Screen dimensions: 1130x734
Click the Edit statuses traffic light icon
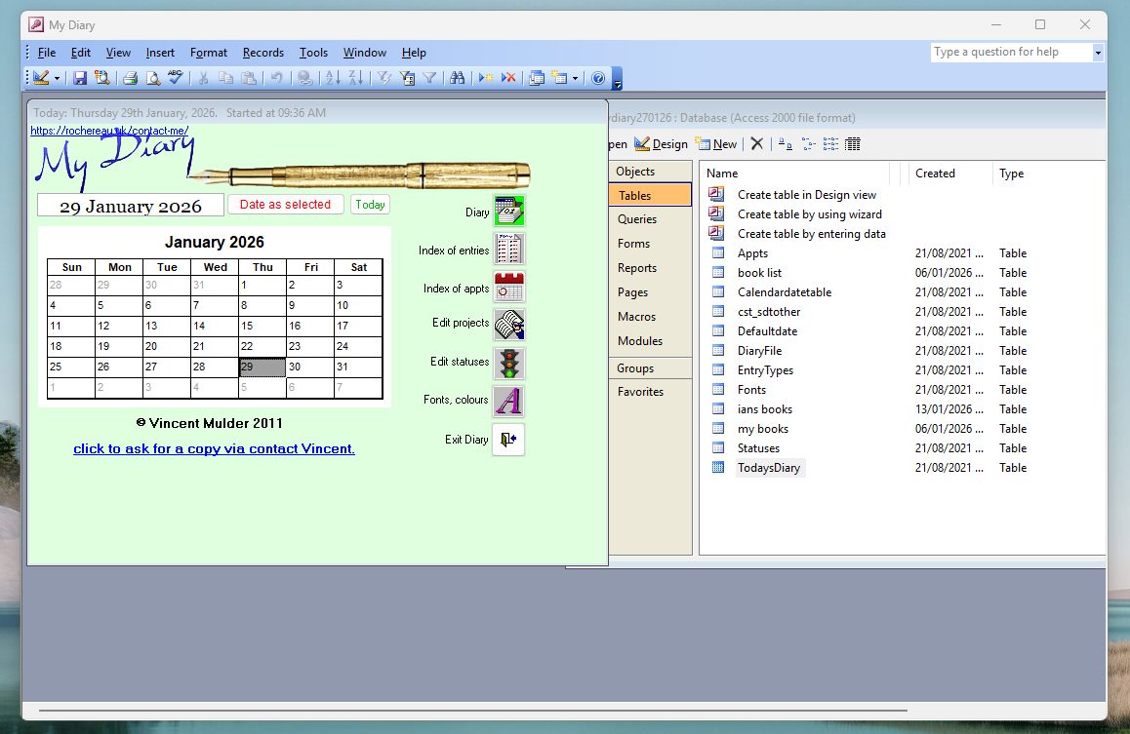pyautogui.click(x=508, y=363)
